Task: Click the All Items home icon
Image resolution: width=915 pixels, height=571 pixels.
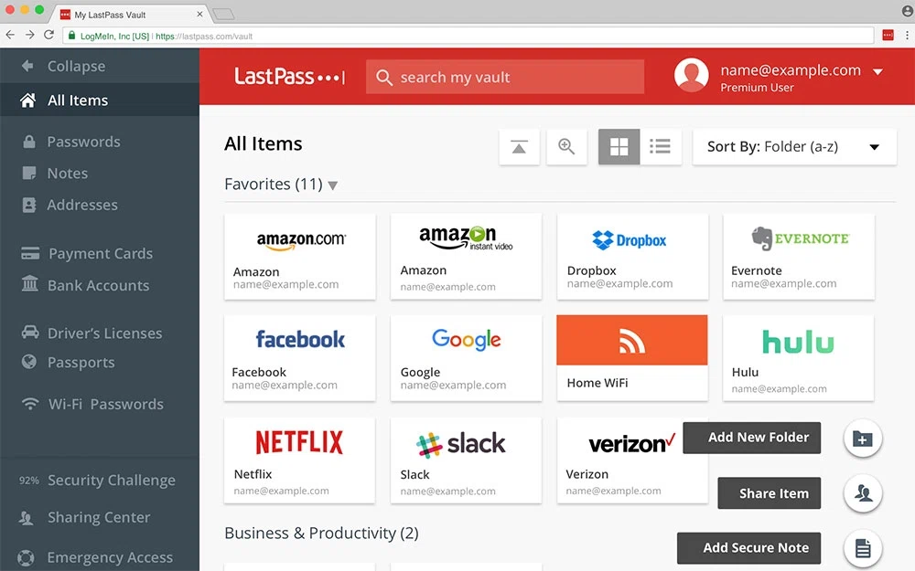Action: click(27, 100)
